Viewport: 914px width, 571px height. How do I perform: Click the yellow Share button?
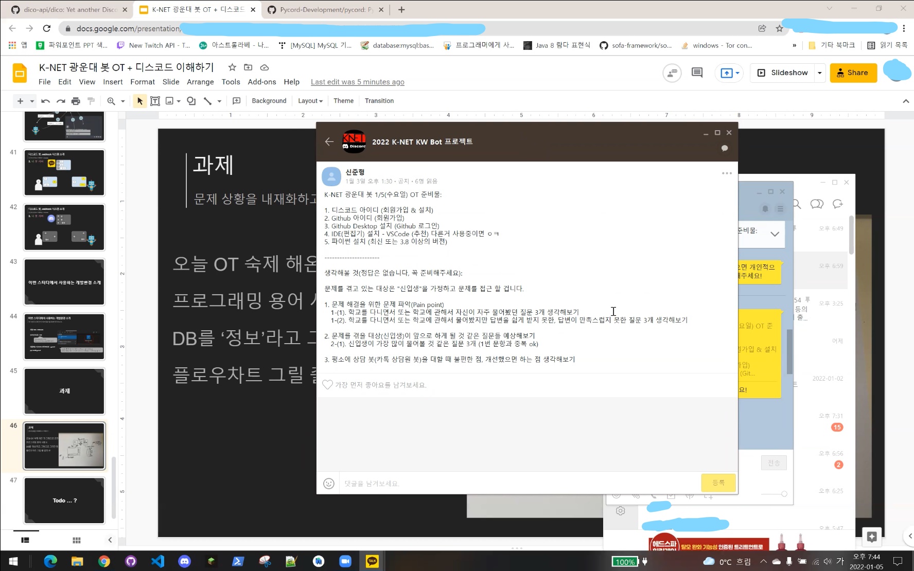point(853,73)
